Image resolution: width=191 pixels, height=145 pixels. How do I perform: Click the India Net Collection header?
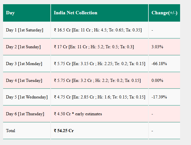[99, 13]
